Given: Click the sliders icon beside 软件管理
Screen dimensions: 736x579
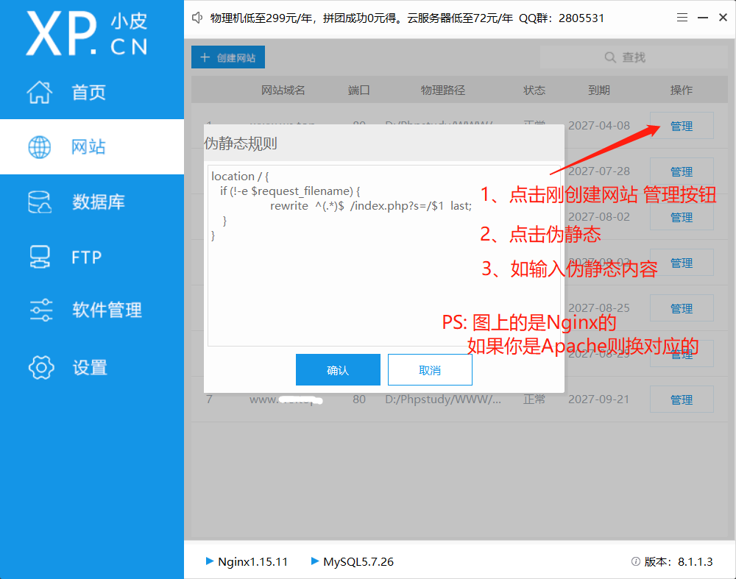Looking at the screenshot, I should pos(40,310).
